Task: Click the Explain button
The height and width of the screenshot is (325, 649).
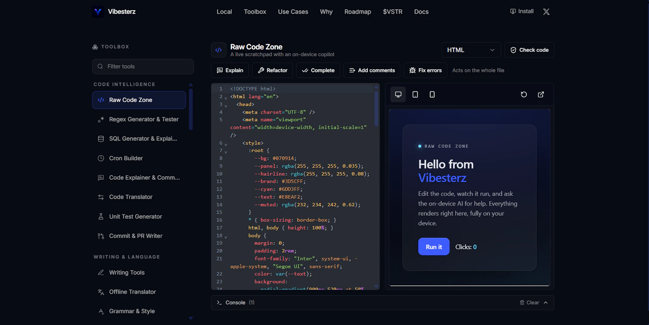Action: (230, 70)
